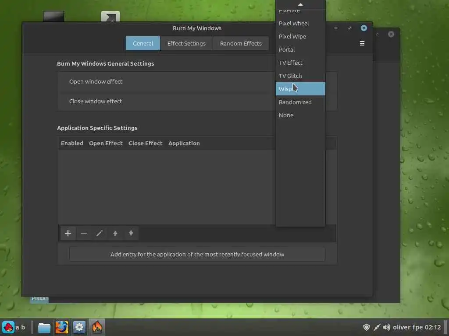
Task: Sort by Open Effect column header
Action: (x=106, y=143)
